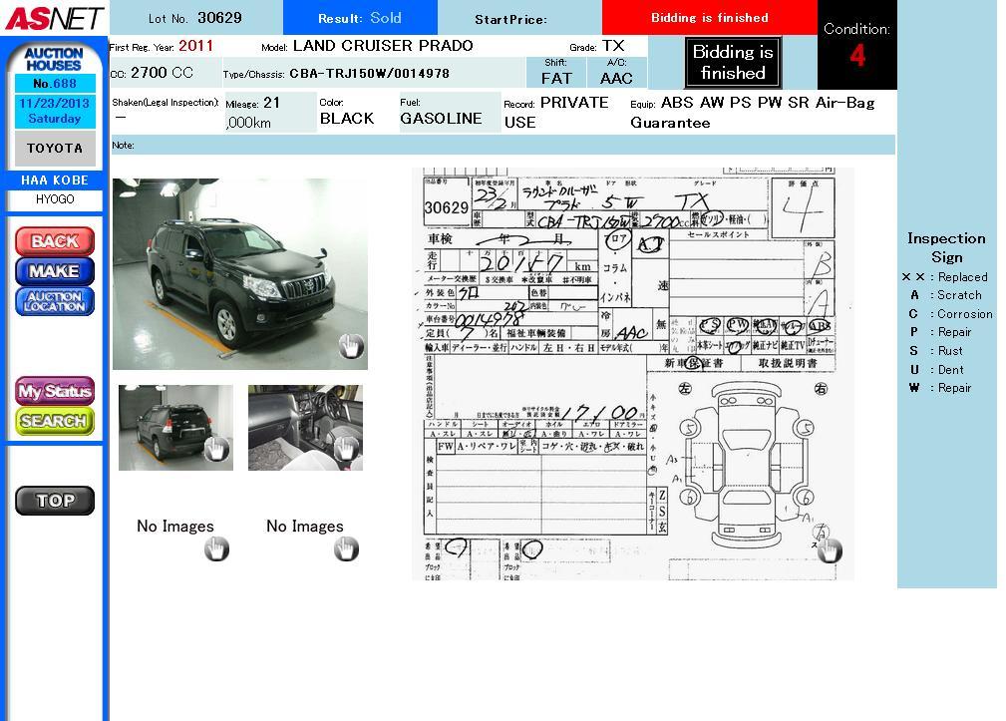Screen dimensions: 1006x721
Task: Click hand icon on main front photo
Action: coord(351,346)
